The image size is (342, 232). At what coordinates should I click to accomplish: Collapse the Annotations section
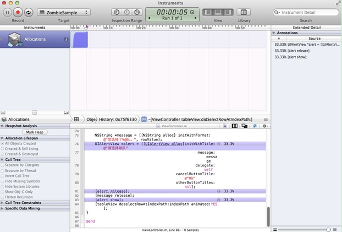click(273, 33)
